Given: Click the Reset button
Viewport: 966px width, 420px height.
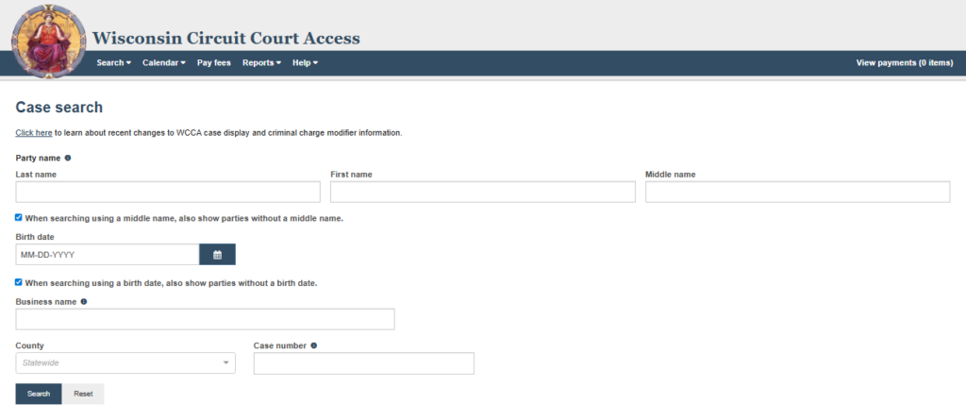Looking at the screenshot, I should (x=83, y=394).
